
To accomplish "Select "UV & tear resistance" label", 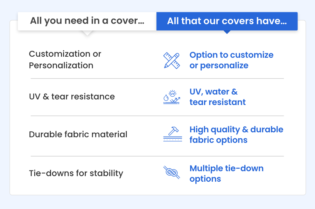I will point(72,97).
